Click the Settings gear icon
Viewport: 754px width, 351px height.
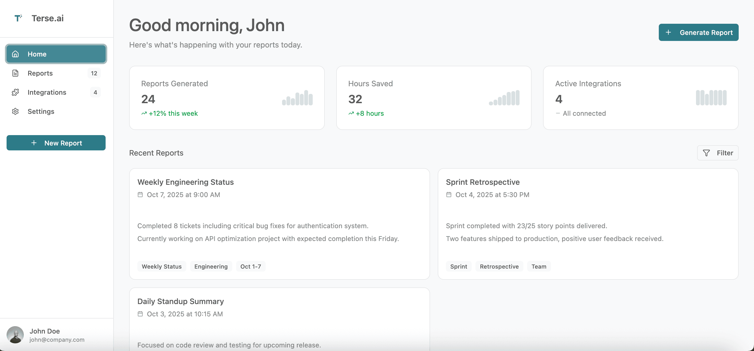(15, 111)
